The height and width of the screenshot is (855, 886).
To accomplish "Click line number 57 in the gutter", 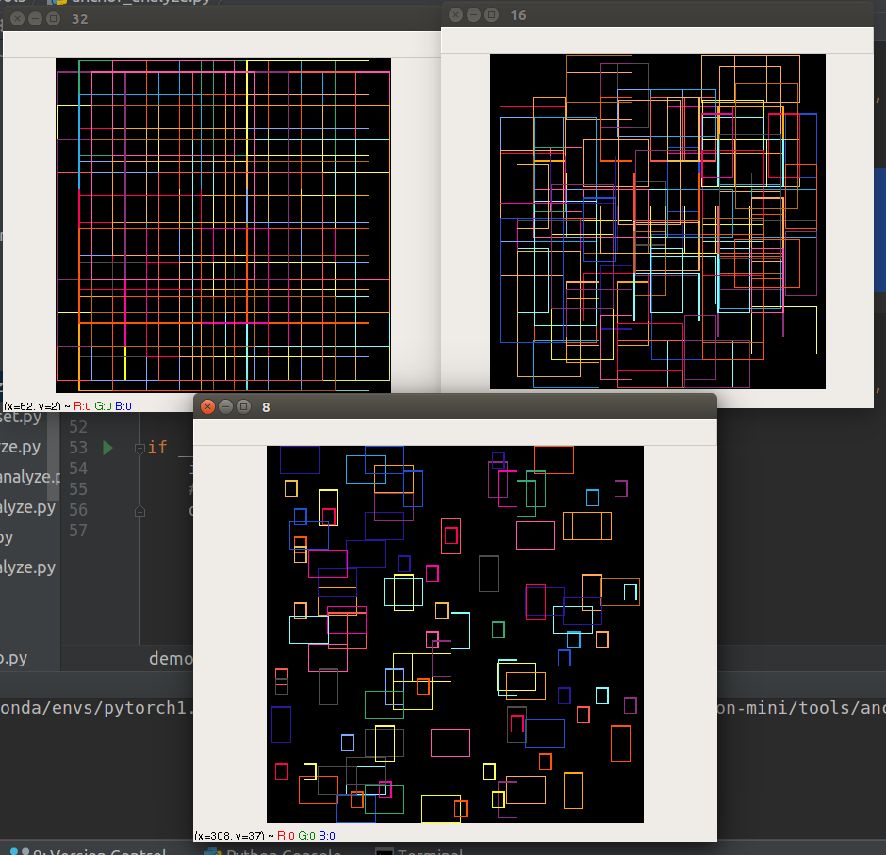I will pyautogui.click(x=78, y=531).
